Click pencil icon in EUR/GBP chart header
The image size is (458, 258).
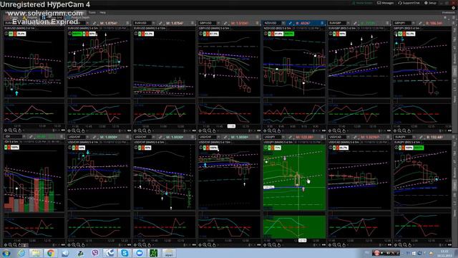[x=356, y=23]
